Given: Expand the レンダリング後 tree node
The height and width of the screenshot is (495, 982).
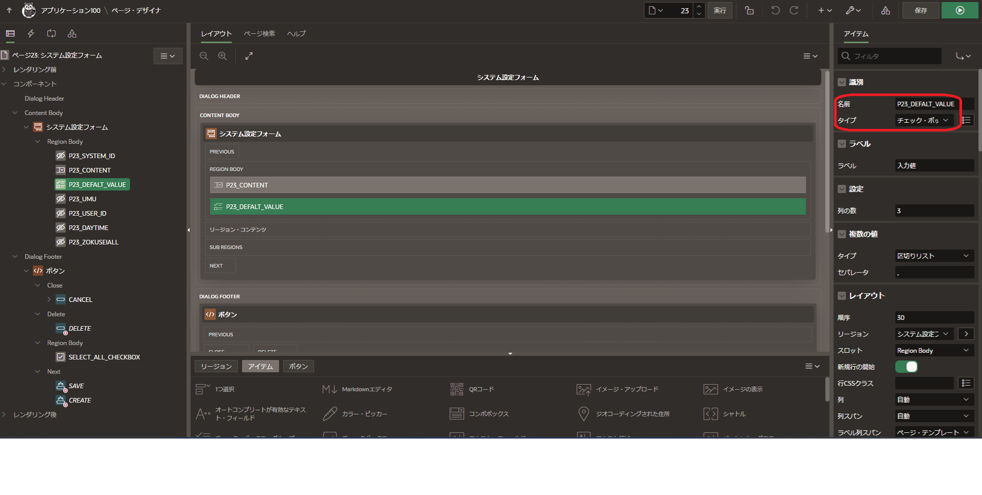Looking at the screenshot, I should tap(4, 414).
